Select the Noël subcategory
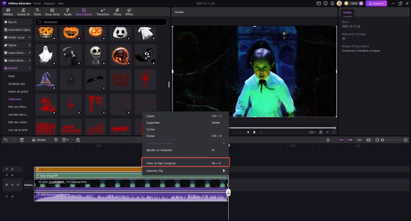 (x=11, y=76)
